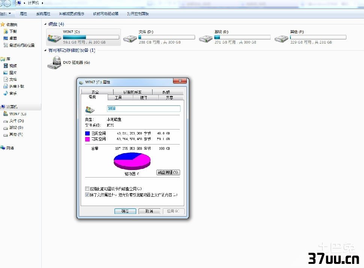Click 映射网络驱动器 on the toolbar
Screen dimensions: 364x268
(105, 14)
